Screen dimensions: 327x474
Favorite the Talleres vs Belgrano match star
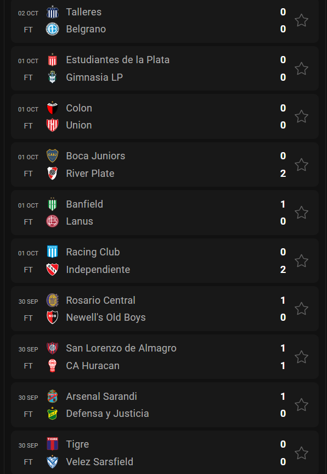pos(301,20)
